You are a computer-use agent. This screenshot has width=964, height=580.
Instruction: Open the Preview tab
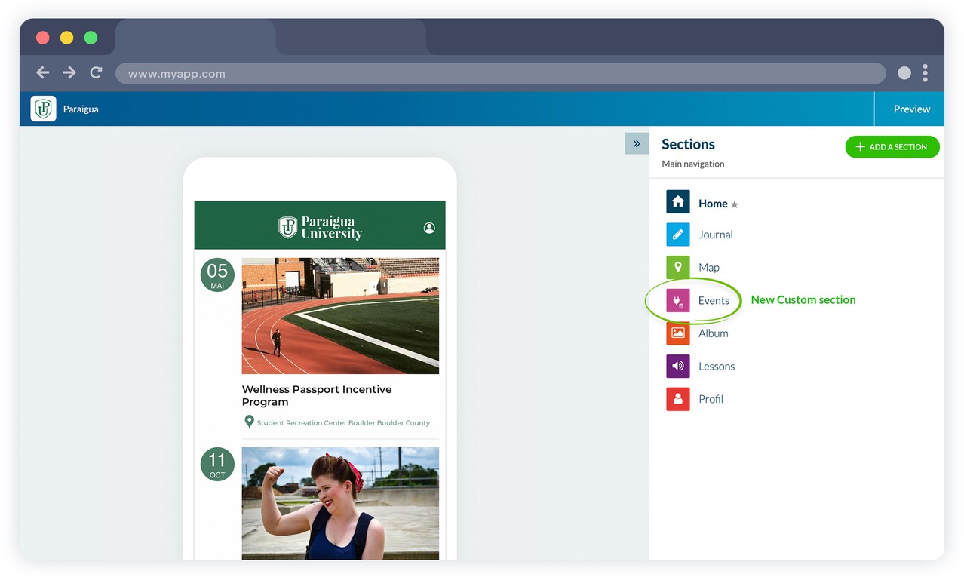[912, 109]
